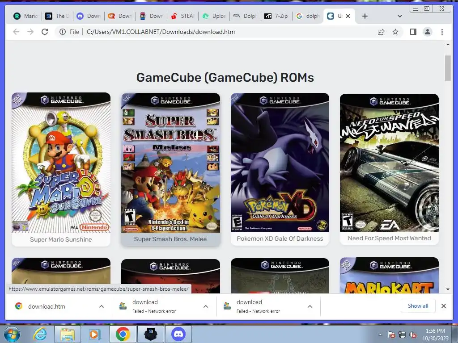Click the Action Center flag icon
Image resolution: width=458 pixels, height=343 pixels.
tap(391, 335)
